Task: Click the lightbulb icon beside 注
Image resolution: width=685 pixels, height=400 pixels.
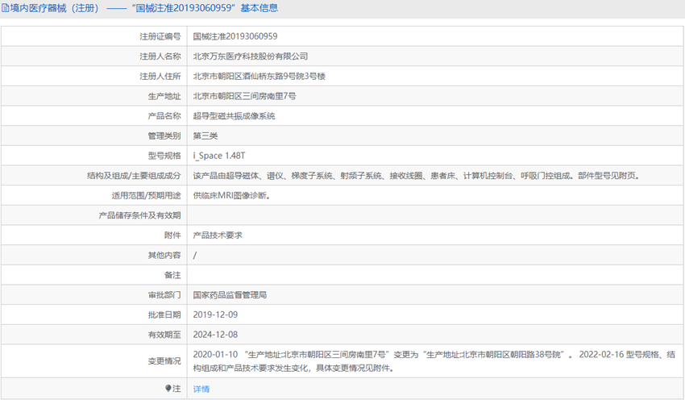Action: [168, 388]
